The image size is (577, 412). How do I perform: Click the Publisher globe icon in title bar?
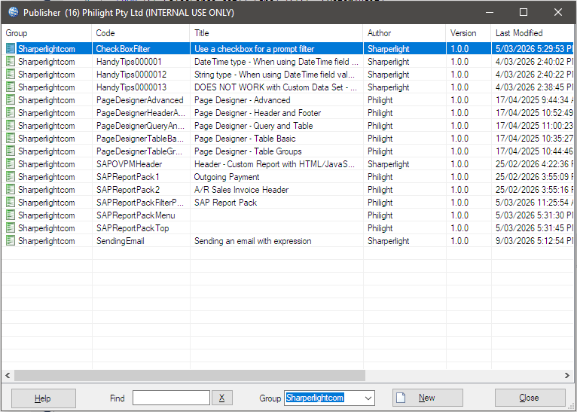coord(14,12)
